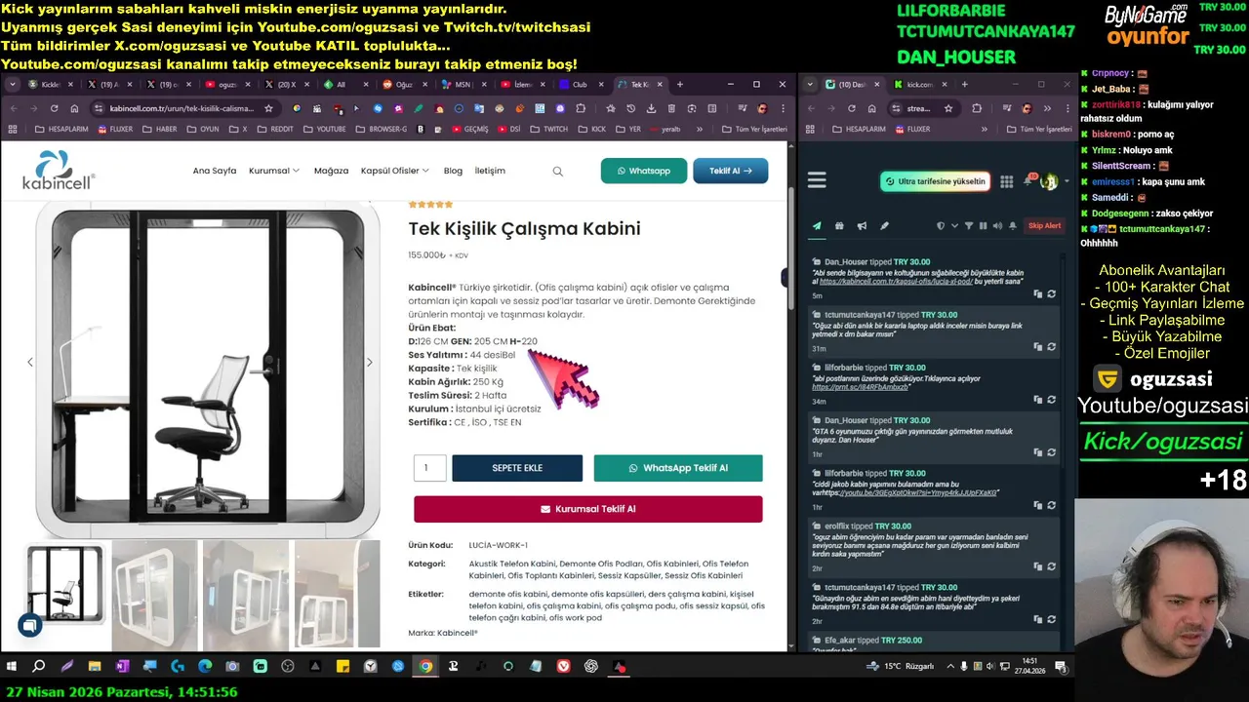1249x702 pixels.
Task: Open the apps grid icon in the dashboard
Action: point(1006,181)
